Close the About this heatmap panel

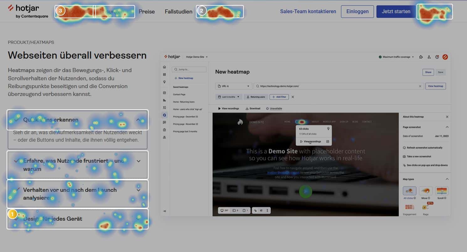(x=447, y=117)
